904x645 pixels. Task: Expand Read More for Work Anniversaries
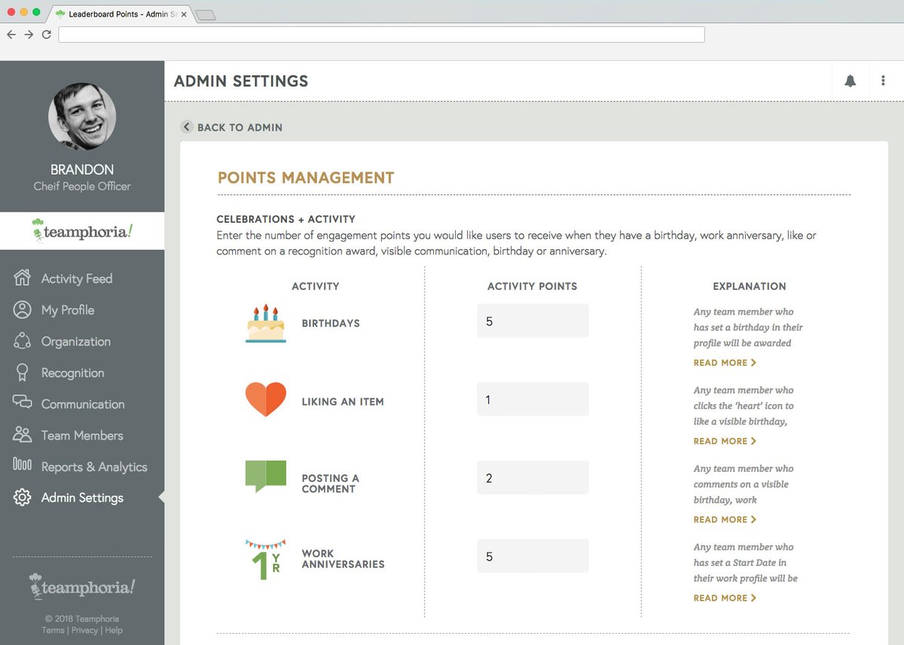point(725,598)
